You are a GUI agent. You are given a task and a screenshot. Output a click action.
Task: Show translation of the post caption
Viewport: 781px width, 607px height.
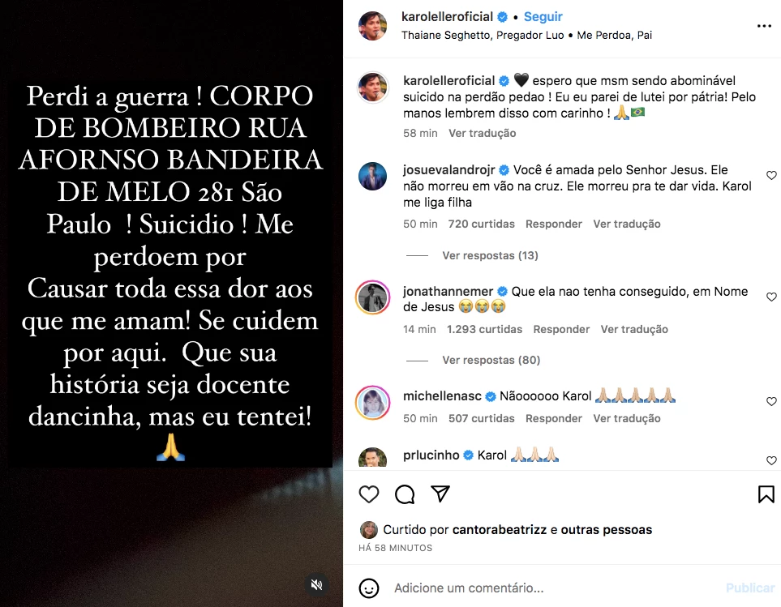(x=483, y=134)
